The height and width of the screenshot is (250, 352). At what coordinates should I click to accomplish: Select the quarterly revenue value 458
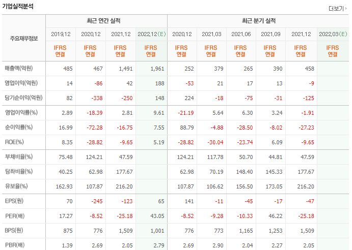click(310, 69)
